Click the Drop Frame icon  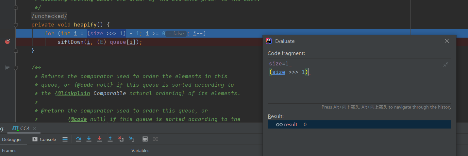pyautogui.click(x=121, y=139)
